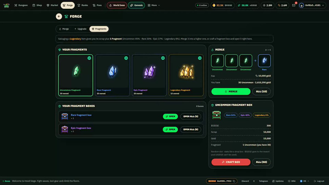This screenshot has width=329, height=185.
Task: Click the green Merge button
Action: (231, 92)
